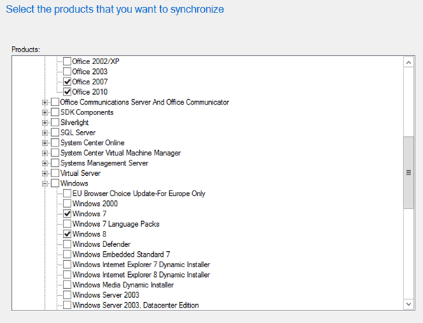The height and width of the screenshot is (323, 423).
Task: Uncheck the Windows 7 product
Action: tap(67, 213)
